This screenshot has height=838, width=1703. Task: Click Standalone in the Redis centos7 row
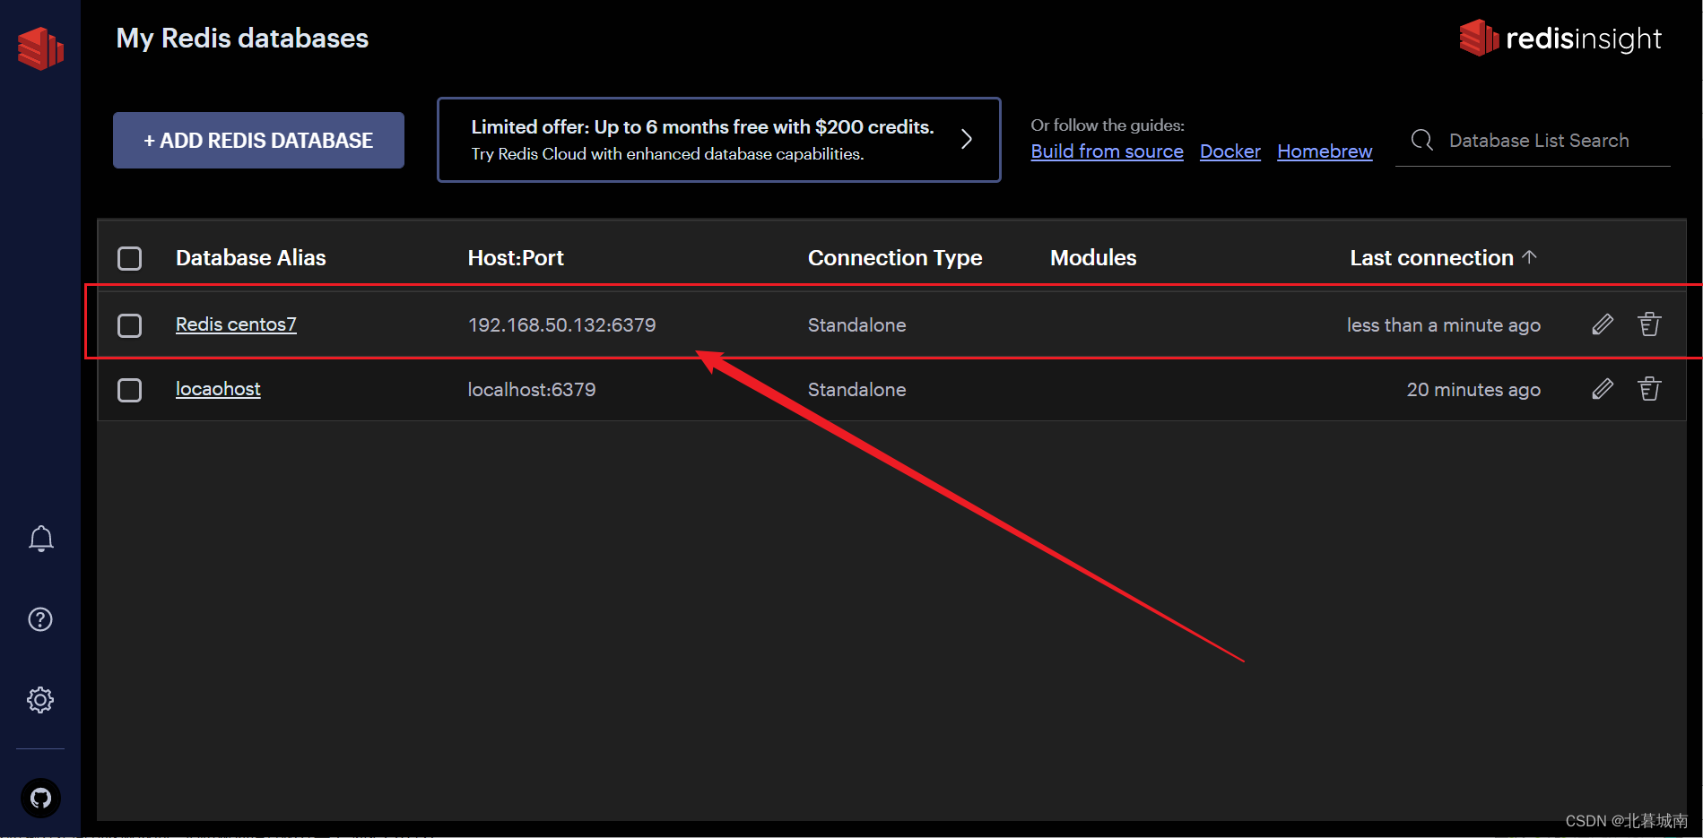(x=856, y=325)
